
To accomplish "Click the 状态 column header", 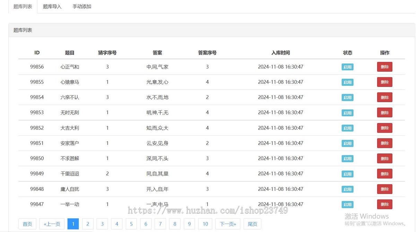I will (x=347, y=53).
